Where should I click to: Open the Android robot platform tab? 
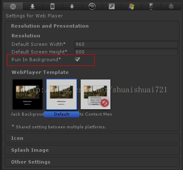tap(72, 6)
